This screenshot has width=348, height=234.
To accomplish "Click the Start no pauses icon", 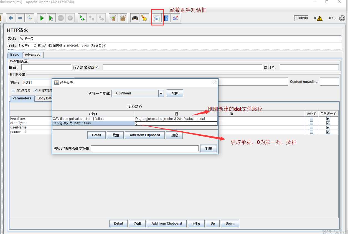I will (x=51, y=18).
